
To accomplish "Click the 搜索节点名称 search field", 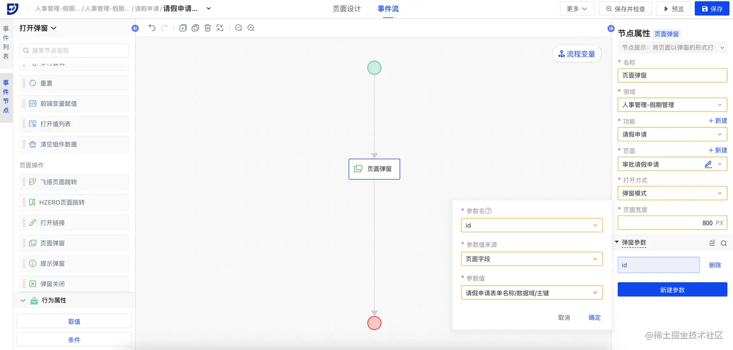I will pyautogui.click(x=74, y=50).
